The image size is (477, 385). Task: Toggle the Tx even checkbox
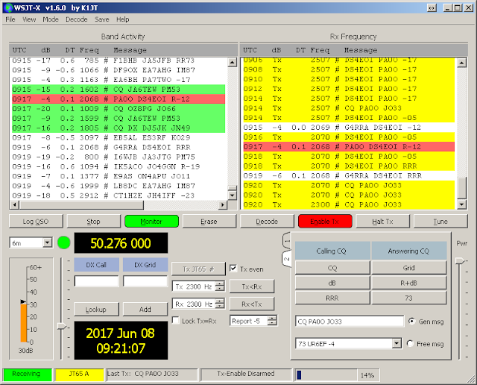(233, 269)
